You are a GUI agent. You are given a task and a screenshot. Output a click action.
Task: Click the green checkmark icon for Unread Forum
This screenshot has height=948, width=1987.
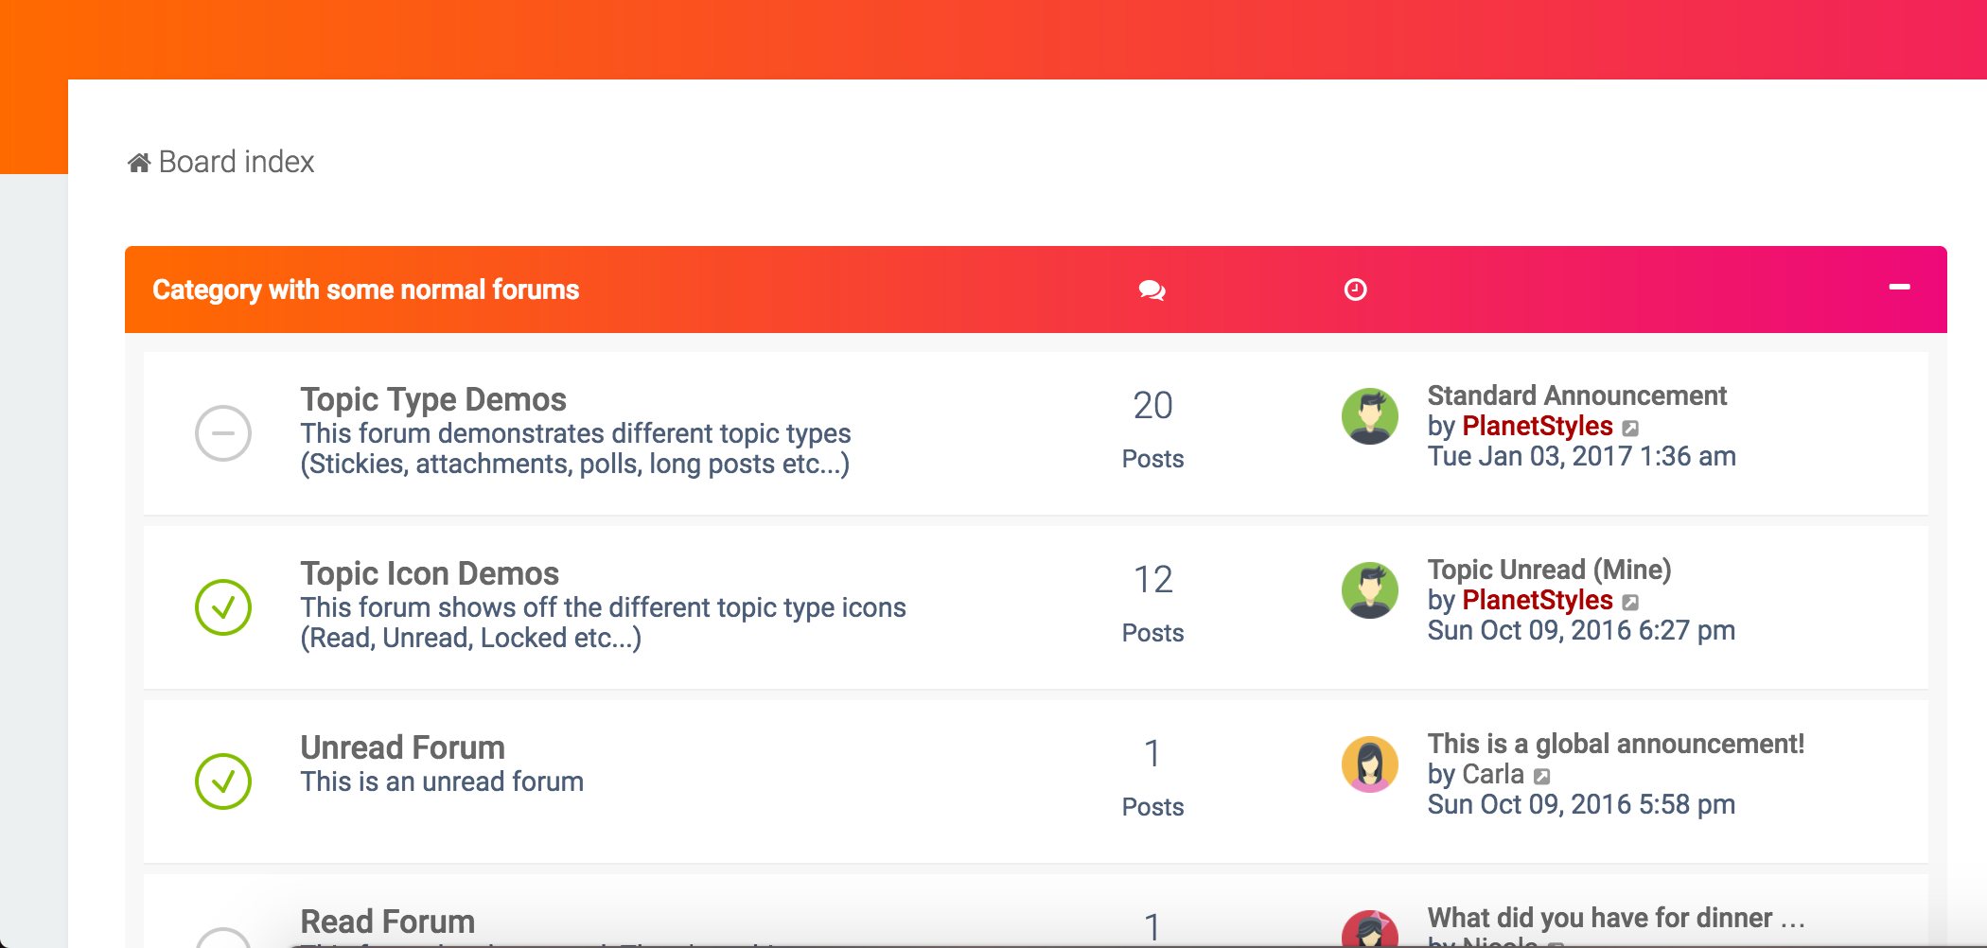tap(223, 781)
